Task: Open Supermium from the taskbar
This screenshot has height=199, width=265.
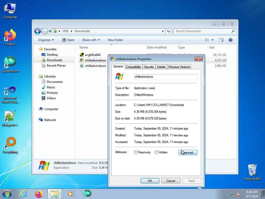Action: click(87, 194)
